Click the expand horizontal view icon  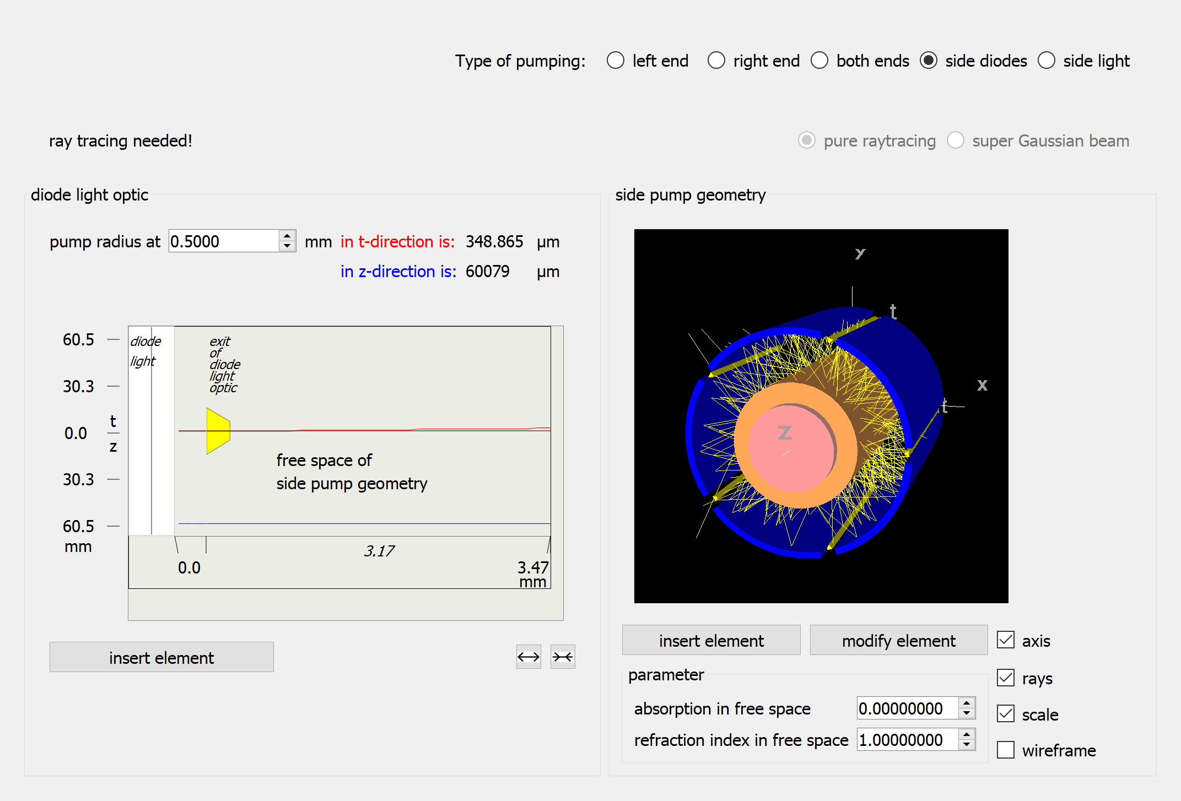coord(528,657)
